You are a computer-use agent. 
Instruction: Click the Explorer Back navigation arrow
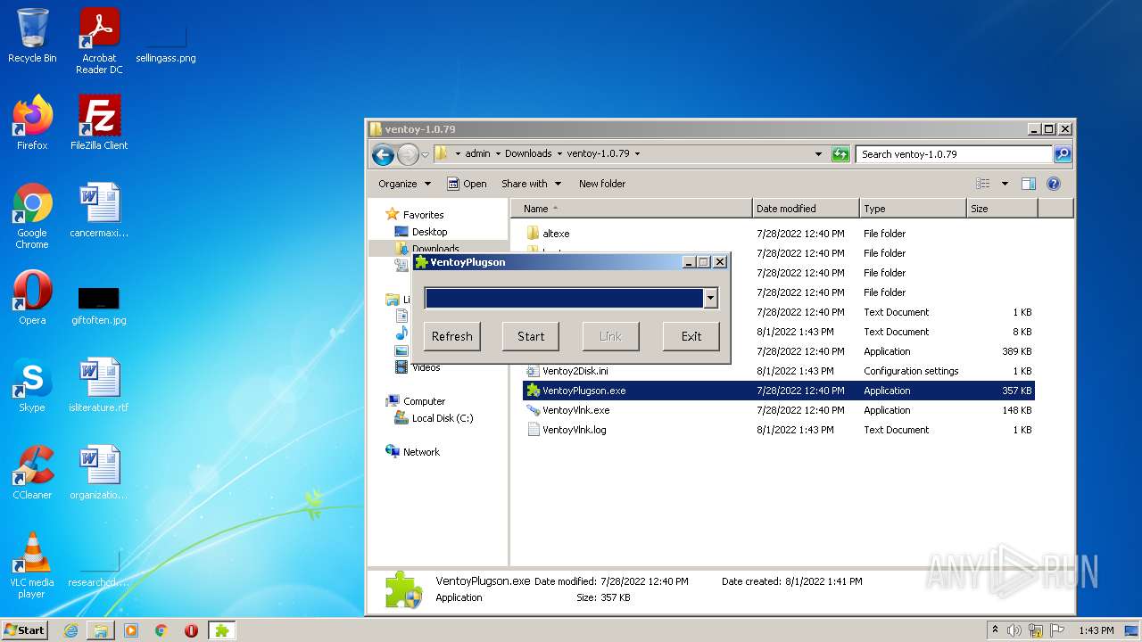(x=383, y=154)
